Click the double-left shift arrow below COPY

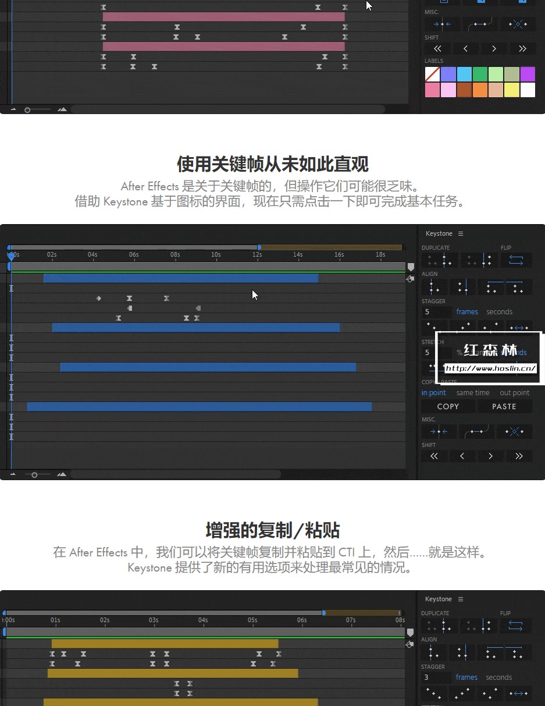coord(434,456)
